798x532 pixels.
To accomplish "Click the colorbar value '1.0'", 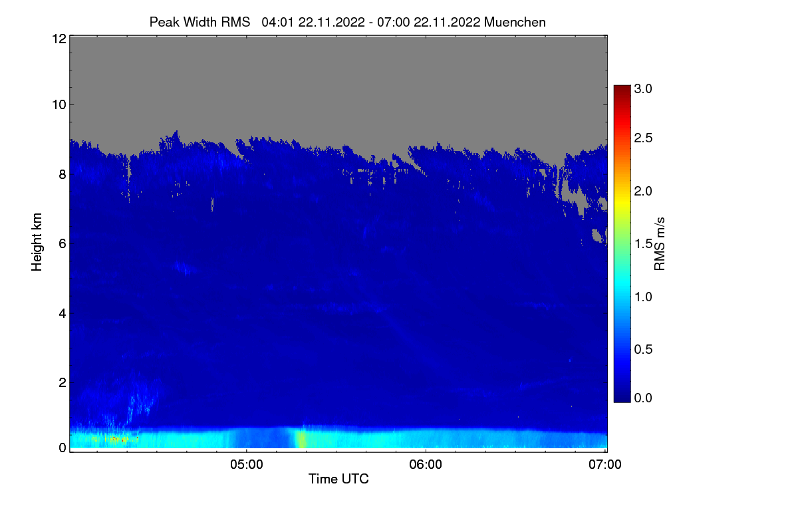I will click(644, 296).
